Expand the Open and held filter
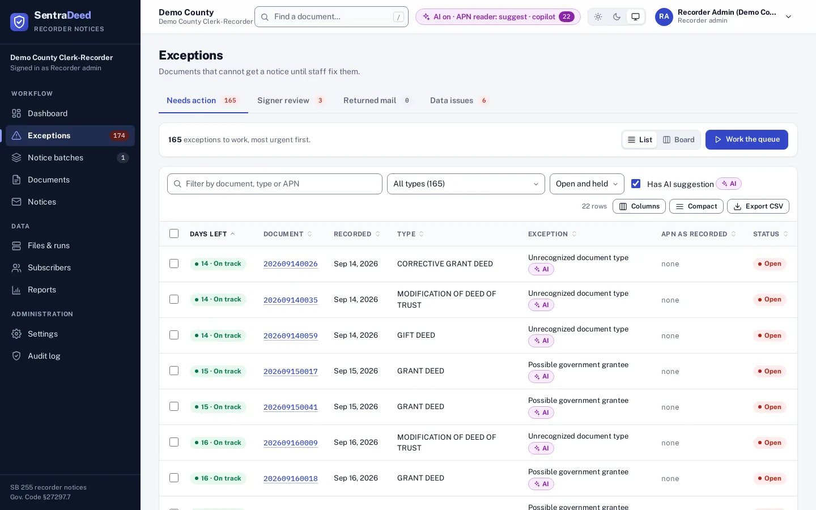 587,184
